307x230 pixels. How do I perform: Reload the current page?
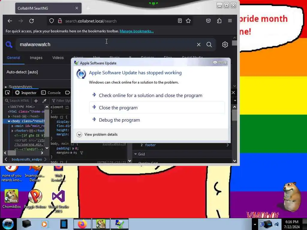(x=31, y=21)
